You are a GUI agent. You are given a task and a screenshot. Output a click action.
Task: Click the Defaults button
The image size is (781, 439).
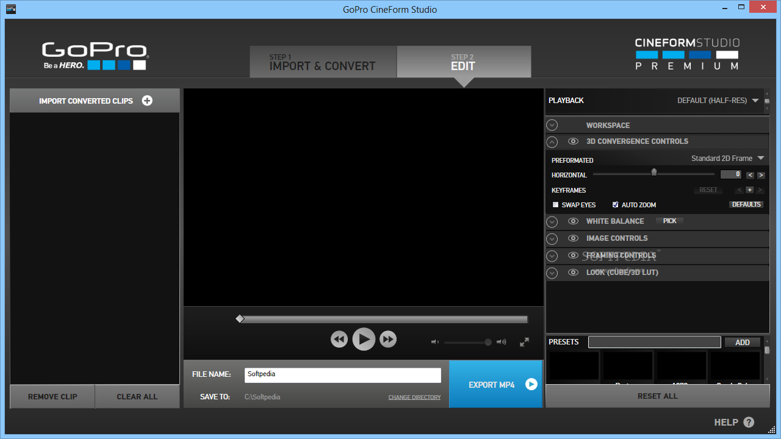click(x=746, y=204)
